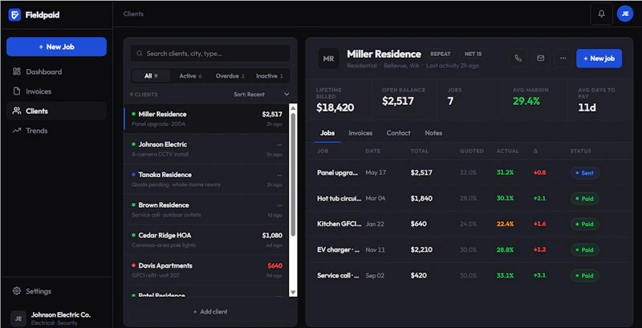Click the sidebar New Job button
642x328 pixels.
[x=56, y=47]
